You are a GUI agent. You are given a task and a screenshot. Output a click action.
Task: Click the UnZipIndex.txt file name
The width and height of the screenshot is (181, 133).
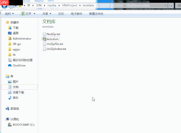tap(56, 49)
